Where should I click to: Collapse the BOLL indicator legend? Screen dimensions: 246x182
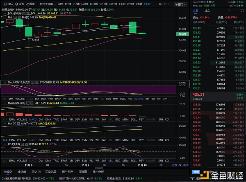coord(5,13)
